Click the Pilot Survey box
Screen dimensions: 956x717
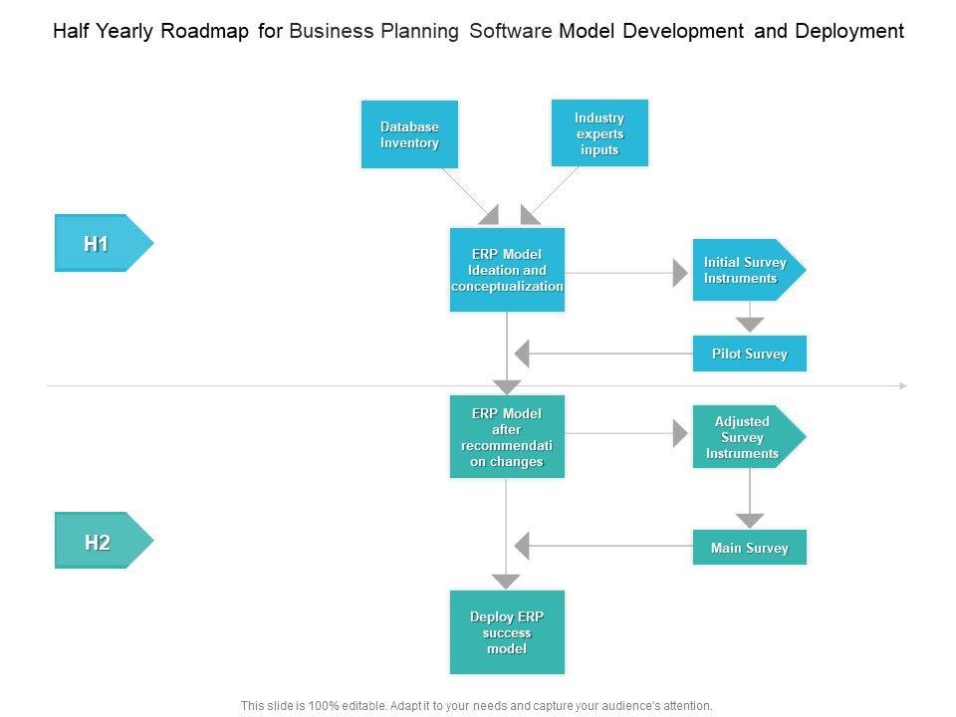pyautogui.click(x=749, y=354)
